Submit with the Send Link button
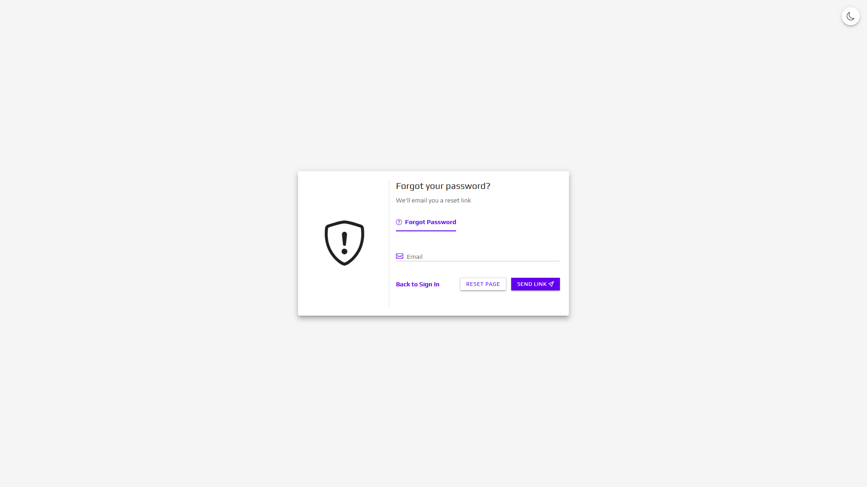The image size is (867, 487). click(x=536, y=284)
